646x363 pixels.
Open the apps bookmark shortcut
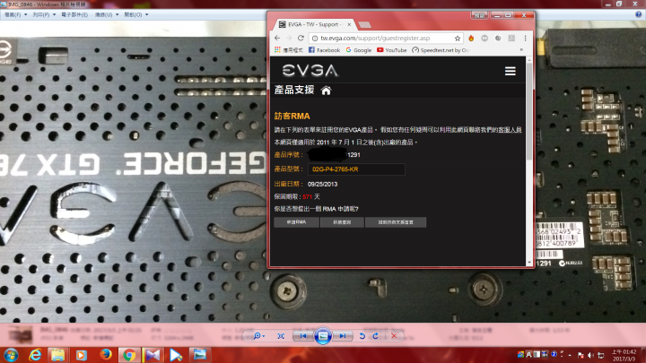coord(289,50)
